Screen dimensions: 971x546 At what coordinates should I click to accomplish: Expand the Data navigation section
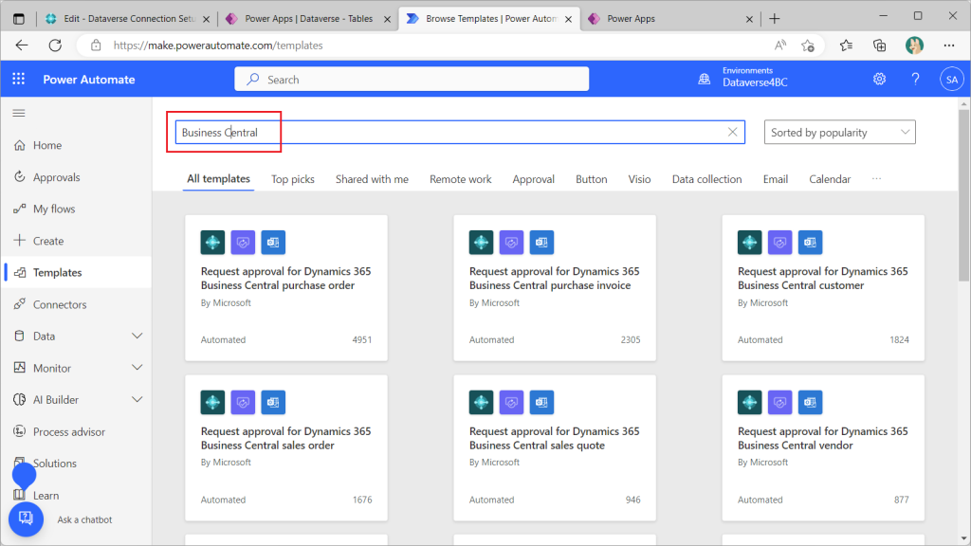pyautogui.click(x=137, y=337)
